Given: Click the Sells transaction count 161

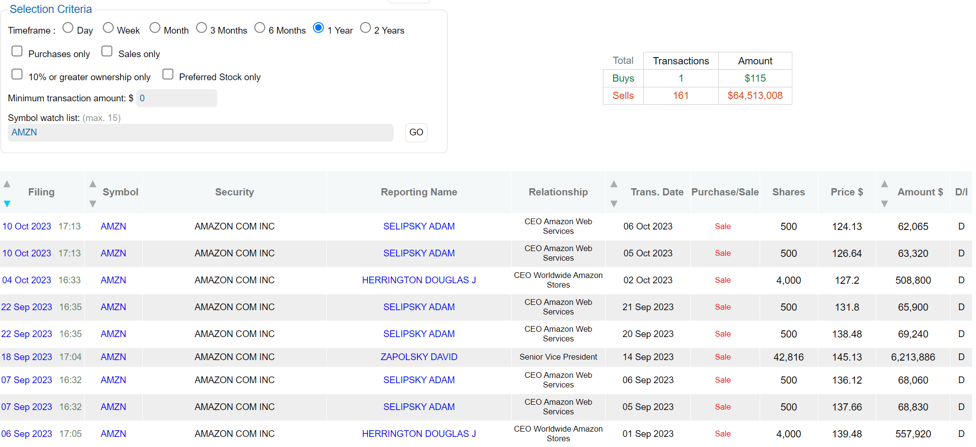Looking at the screenshot, I should click(x=681, y=96).
